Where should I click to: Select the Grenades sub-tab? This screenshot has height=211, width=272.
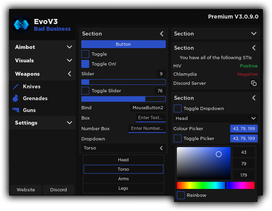pos(43,98)
